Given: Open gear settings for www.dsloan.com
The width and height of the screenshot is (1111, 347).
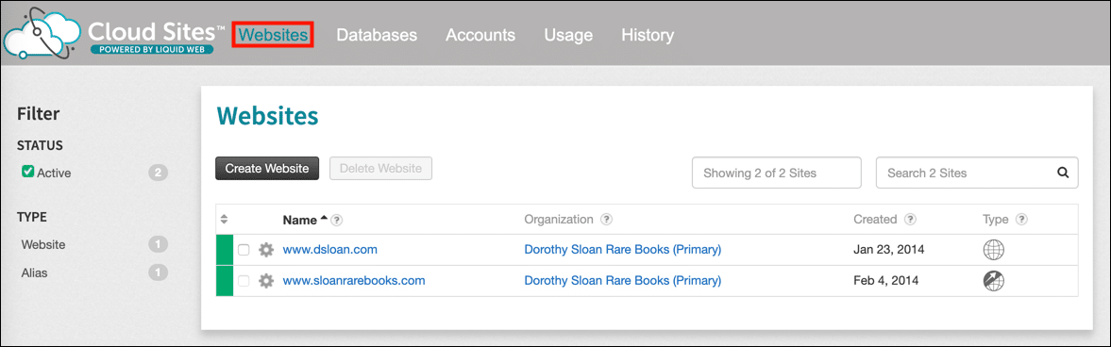Looking at the screenshot, I should click(265, 250).
